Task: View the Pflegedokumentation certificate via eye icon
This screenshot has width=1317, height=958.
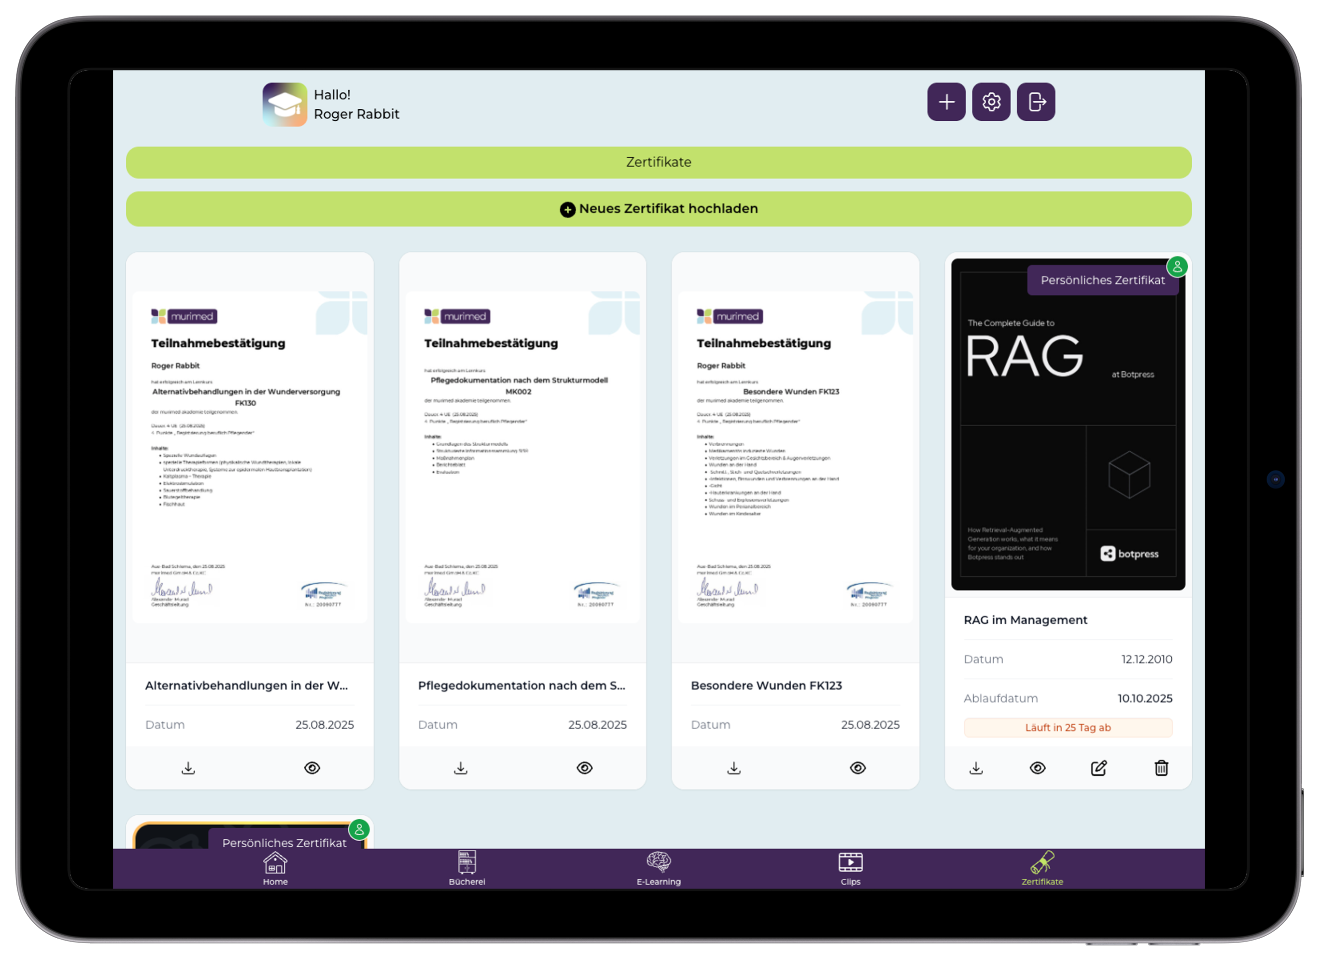Action: tap(584, 768)
